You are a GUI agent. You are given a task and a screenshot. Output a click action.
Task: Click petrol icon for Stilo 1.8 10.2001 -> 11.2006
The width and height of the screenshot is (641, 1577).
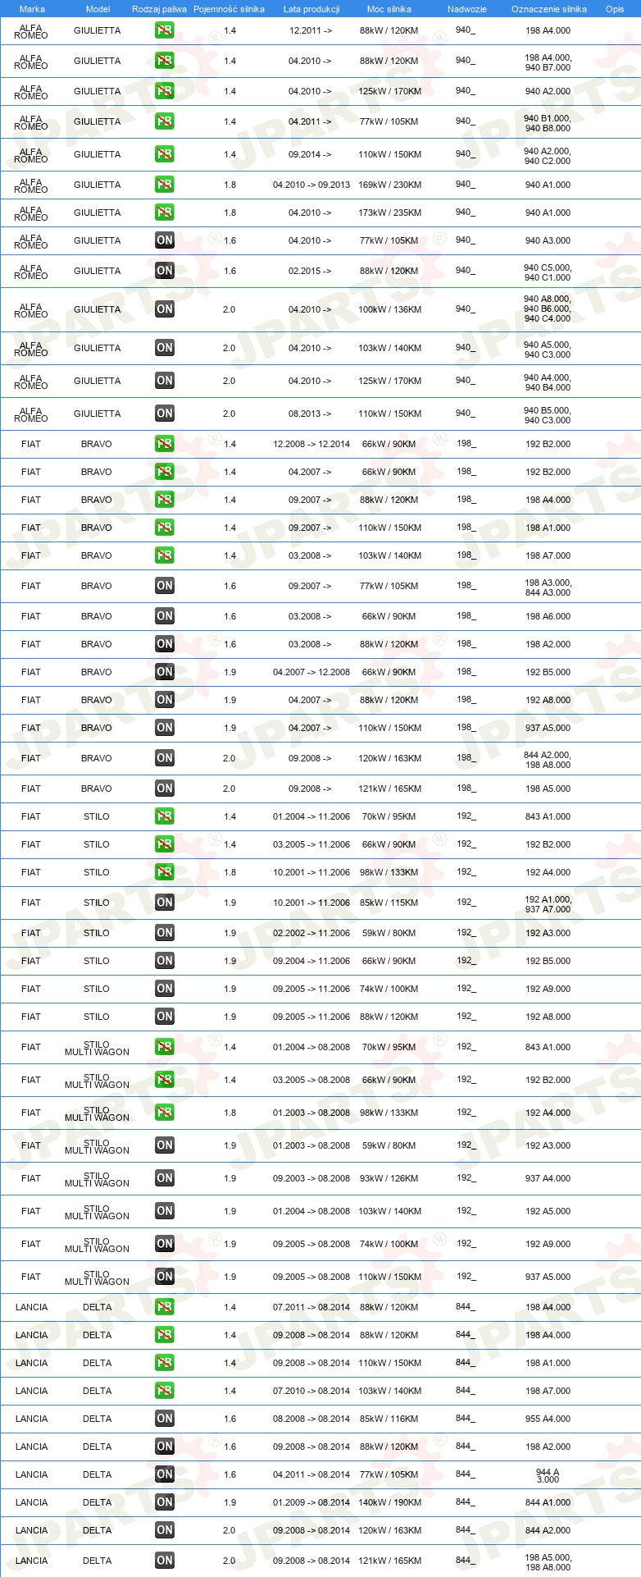pos(165,872)
